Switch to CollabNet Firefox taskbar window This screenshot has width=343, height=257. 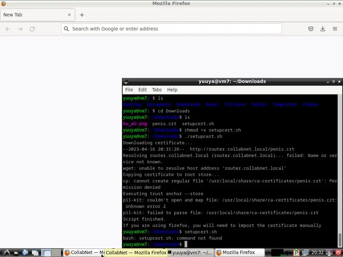[x=84, y=253]
